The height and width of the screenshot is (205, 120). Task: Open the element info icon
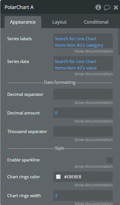pos(98,7)
